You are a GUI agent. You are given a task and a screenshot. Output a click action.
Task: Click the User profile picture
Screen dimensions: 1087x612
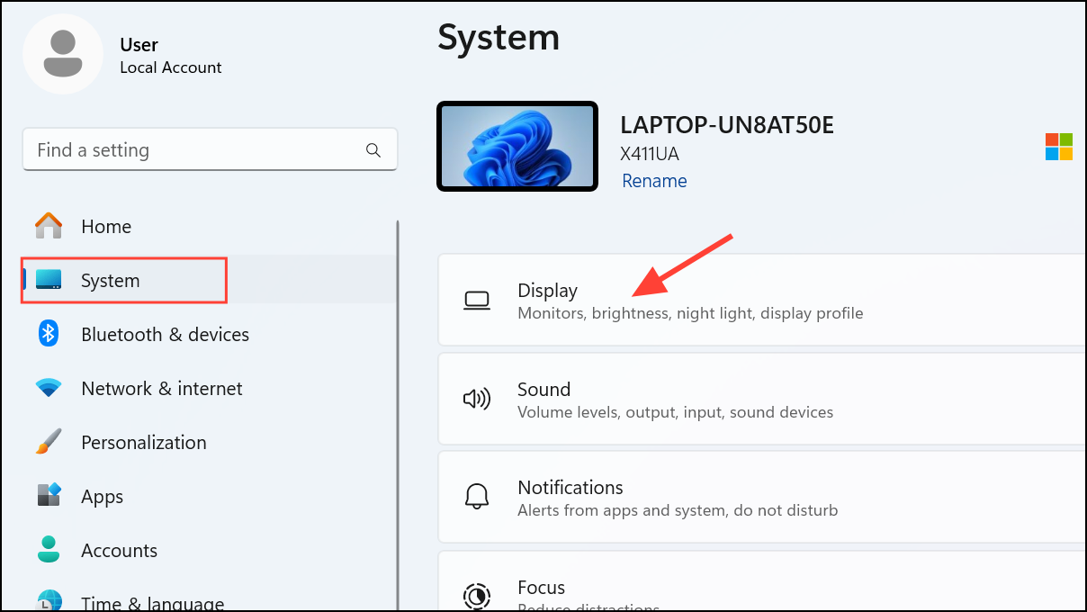63,54
